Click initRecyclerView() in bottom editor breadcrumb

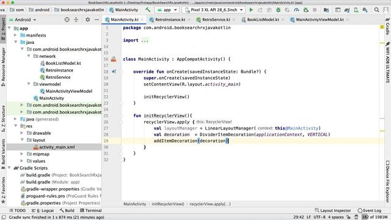tap(168, 204)
